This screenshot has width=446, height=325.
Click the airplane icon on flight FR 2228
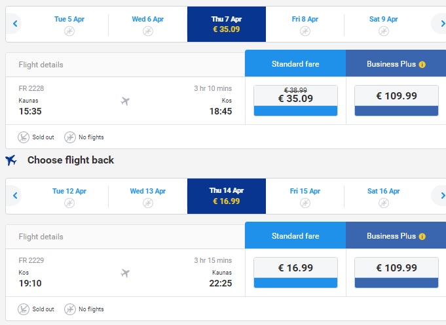(x=125, y=101)
